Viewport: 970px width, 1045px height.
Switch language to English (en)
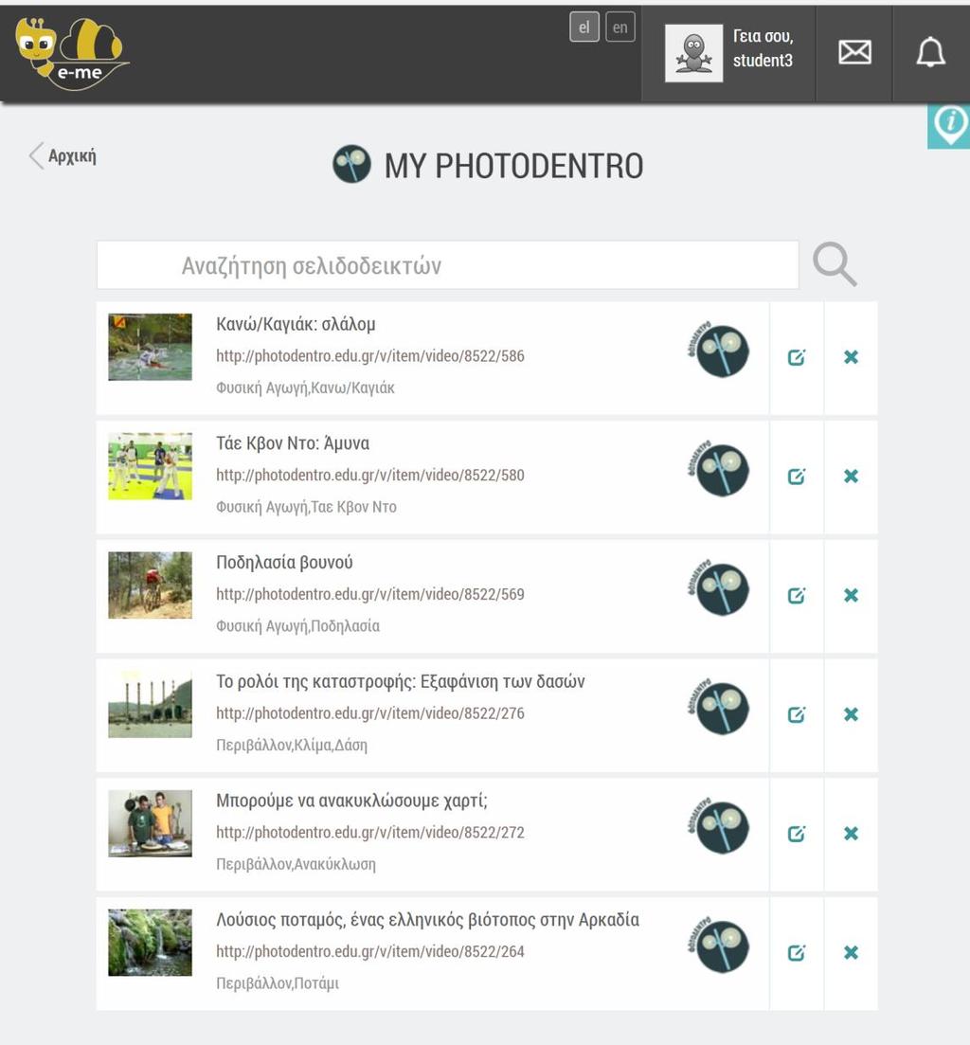click(x=620, y=27)
